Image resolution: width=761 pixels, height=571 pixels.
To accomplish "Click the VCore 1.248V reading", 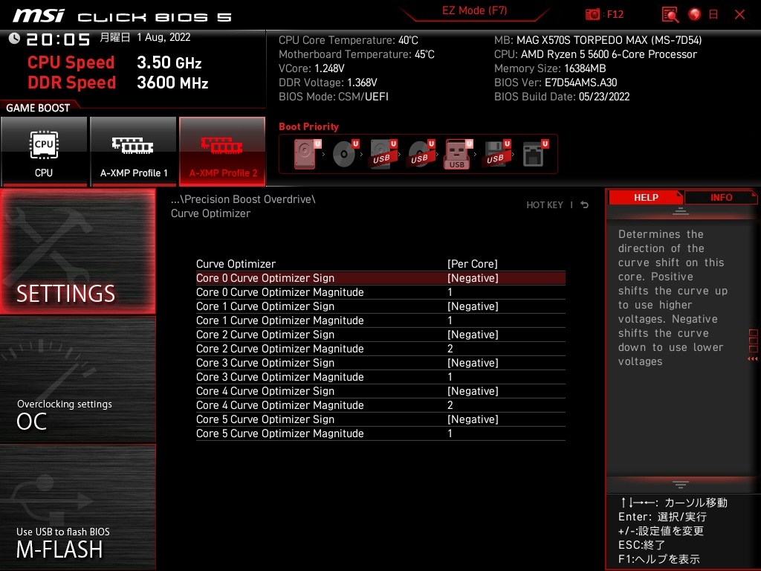I will coord(311,68).
